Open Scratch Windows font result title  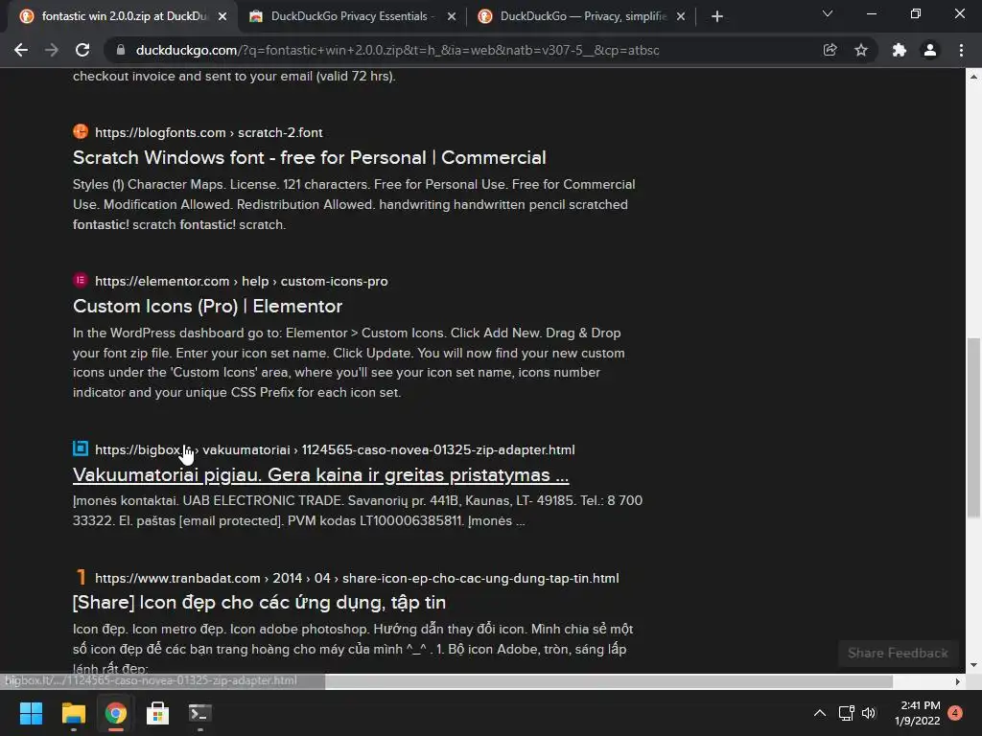tap(310, 158)
